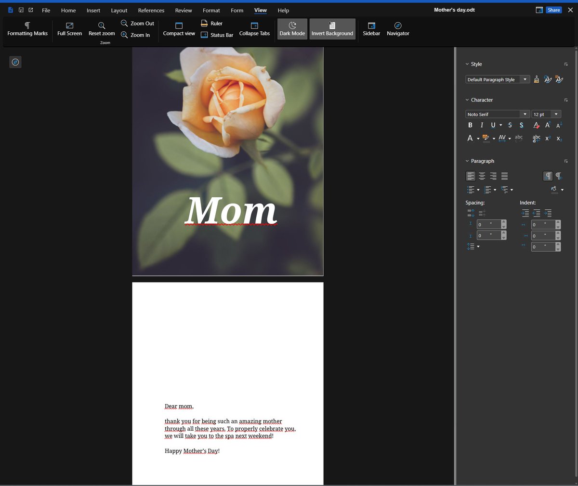
Task: Apply italic formatting in the sidebar
Action: tap(482, 125)
